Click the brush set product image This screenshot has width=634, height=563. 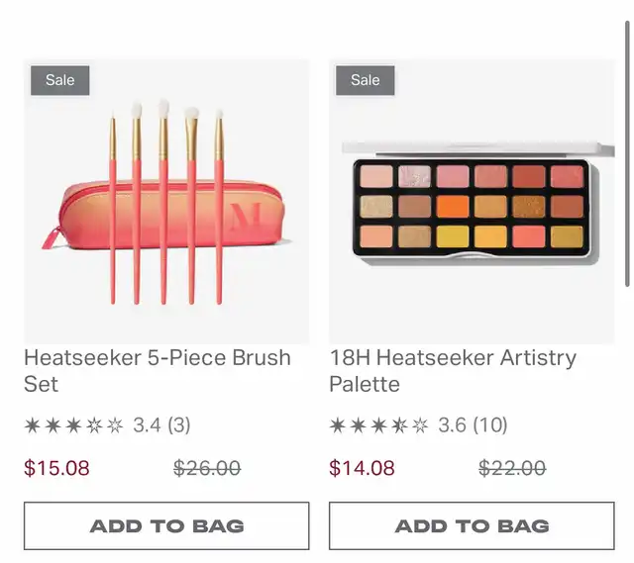(x=166, y=202)
